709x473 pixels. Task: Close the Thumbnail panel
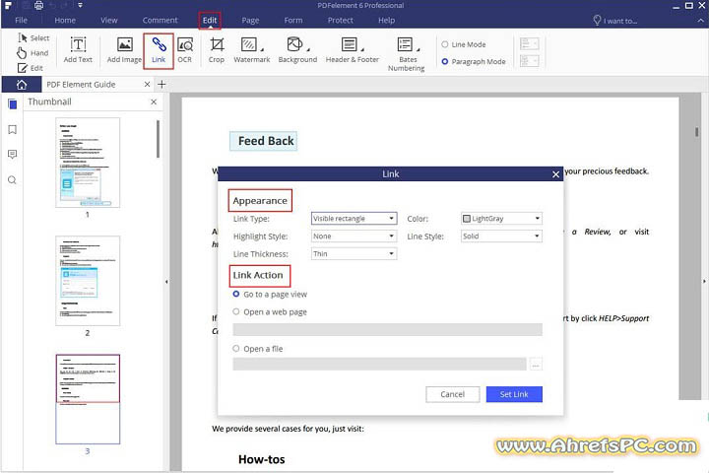click(x=154, y=101)
